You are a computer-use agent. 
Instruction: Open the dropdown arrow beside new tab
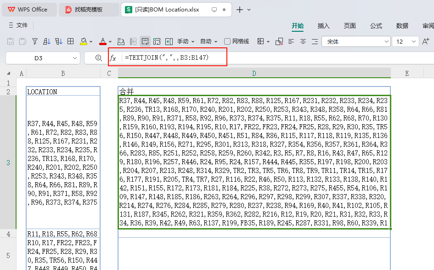(x=249, y=10)
